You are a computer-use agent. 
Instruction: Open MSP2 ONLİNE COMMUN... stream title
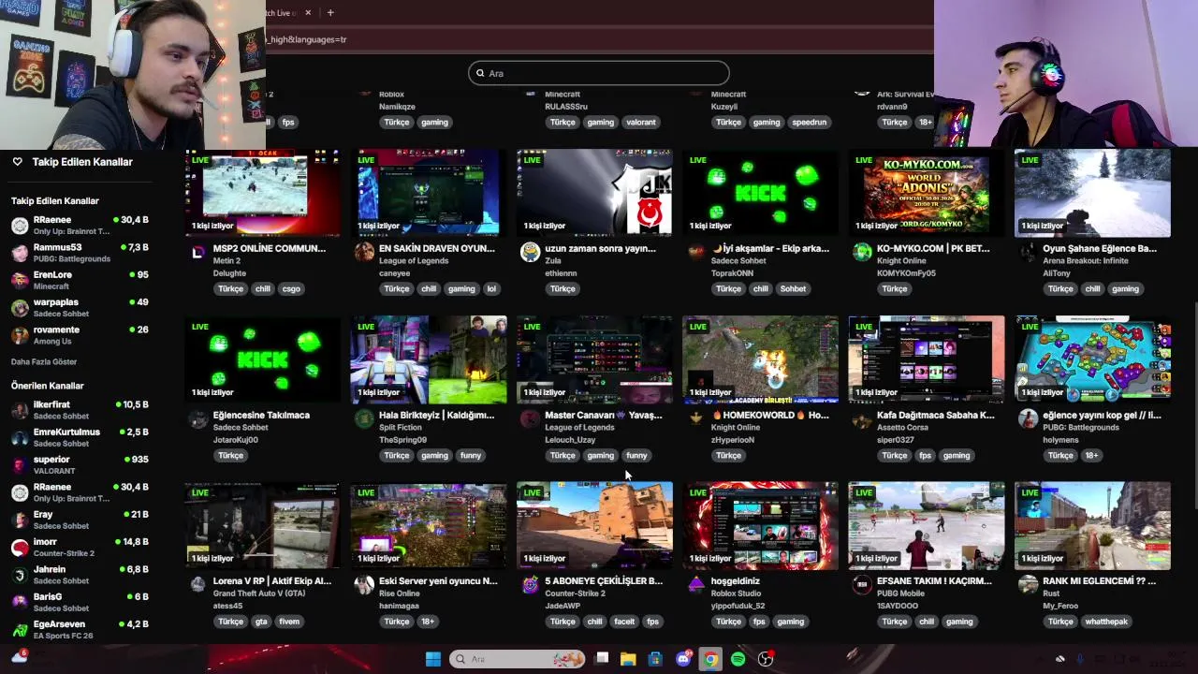click(x=270, y=248)
